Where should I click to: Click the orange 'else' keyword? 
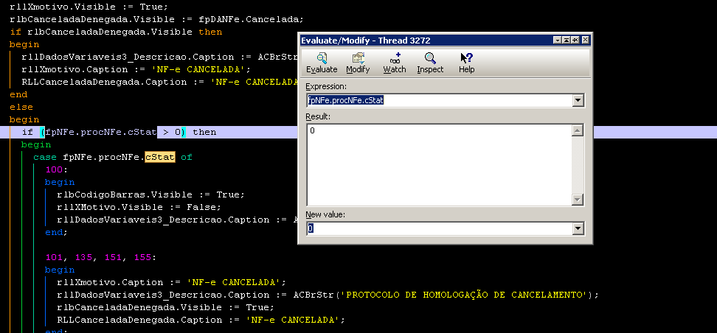pos(21,107)
